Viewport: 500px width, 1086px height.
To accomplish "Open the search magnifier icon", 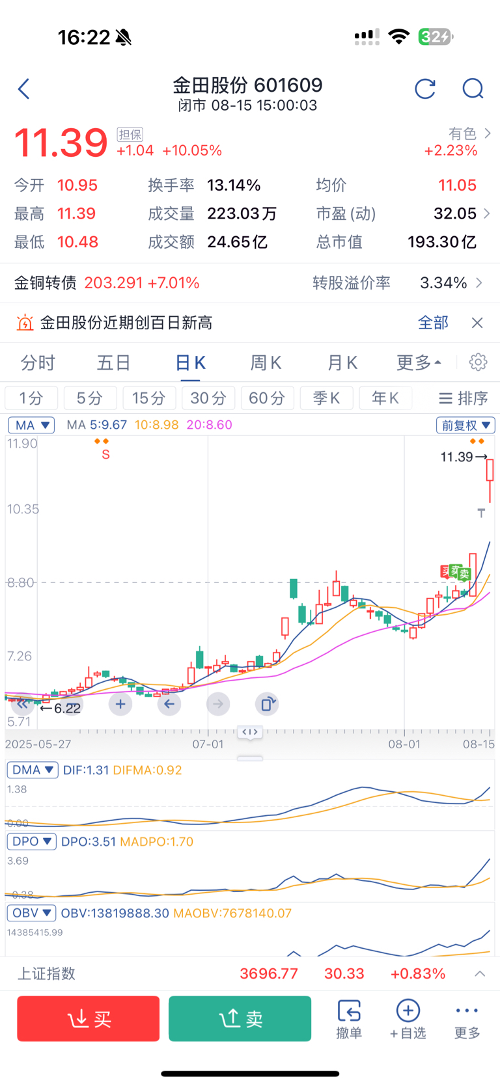I will click(x=473, y=88).
